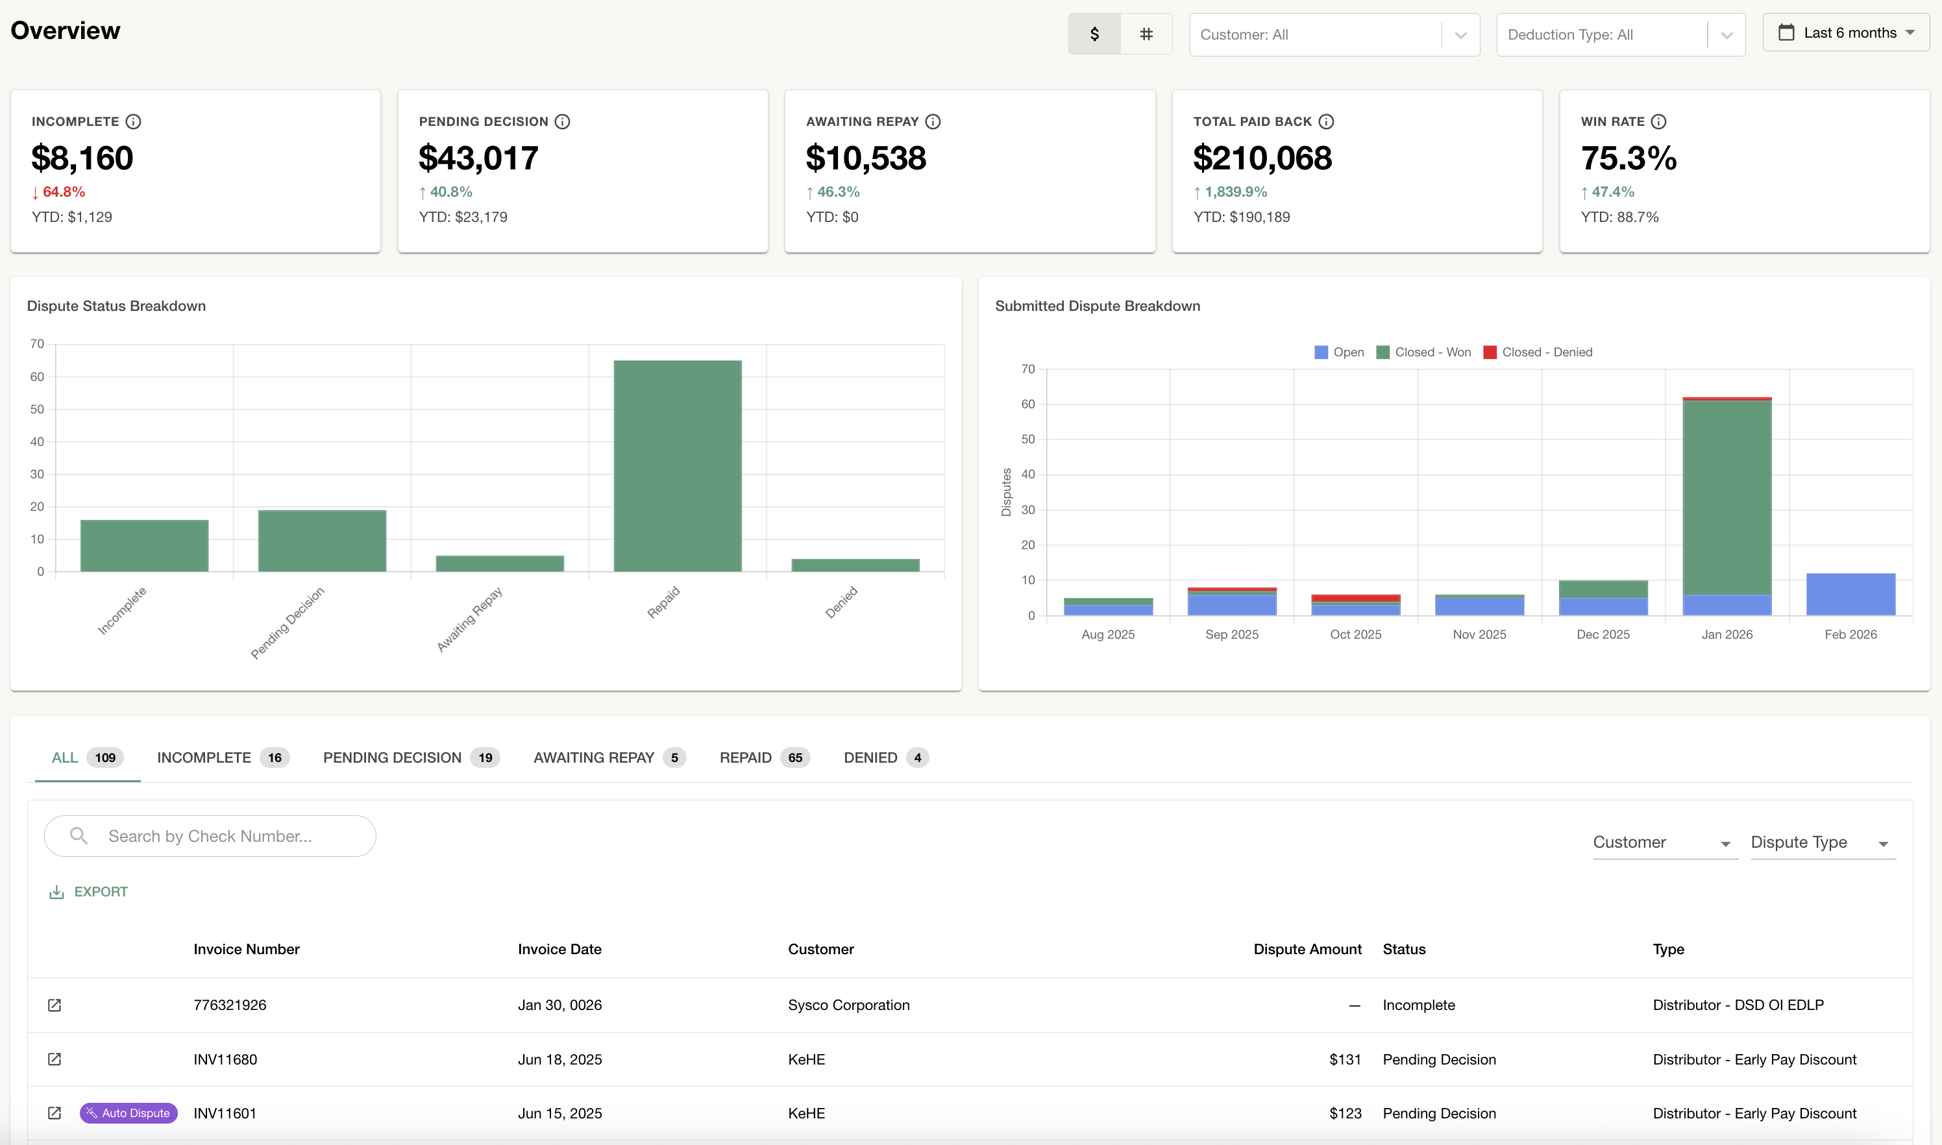Open INV11601 row external link icon
Image resolution: width=1942 pixels, height=1145 pixels.
tap(55, 1113)
